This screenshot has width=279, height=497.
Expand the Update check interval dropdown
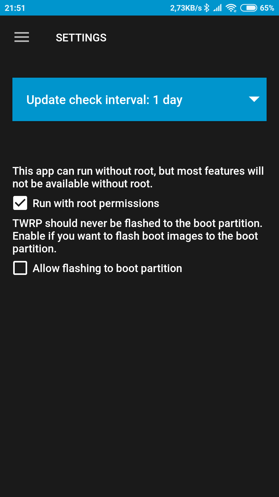click(139, 99)
